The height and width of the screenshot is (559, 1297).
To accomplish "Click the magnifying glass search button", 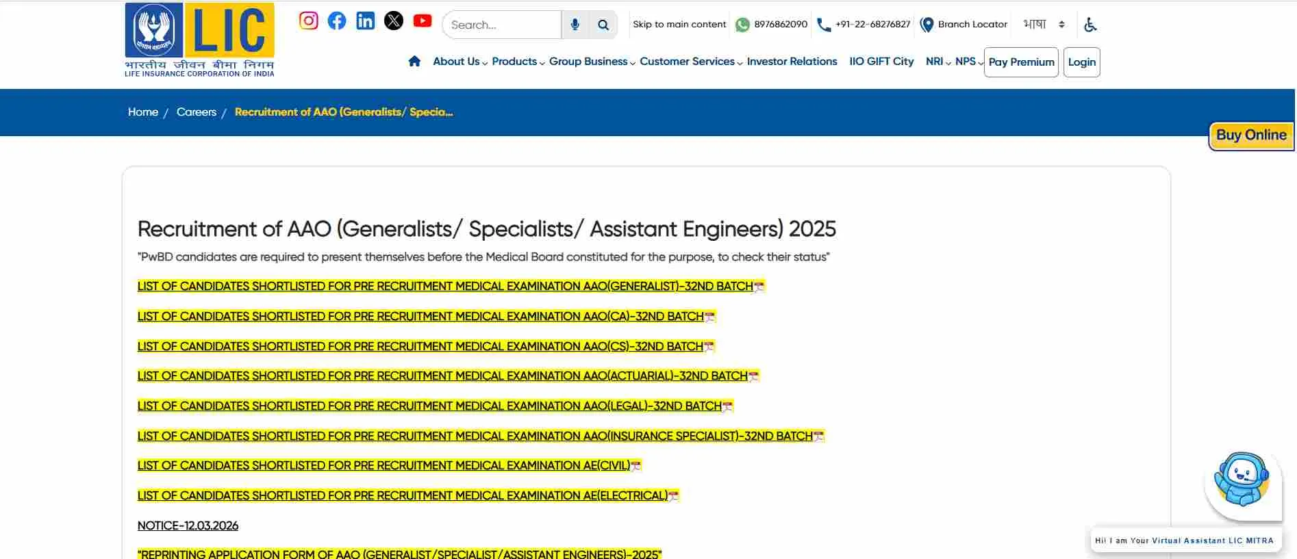I will click(603, 25).
